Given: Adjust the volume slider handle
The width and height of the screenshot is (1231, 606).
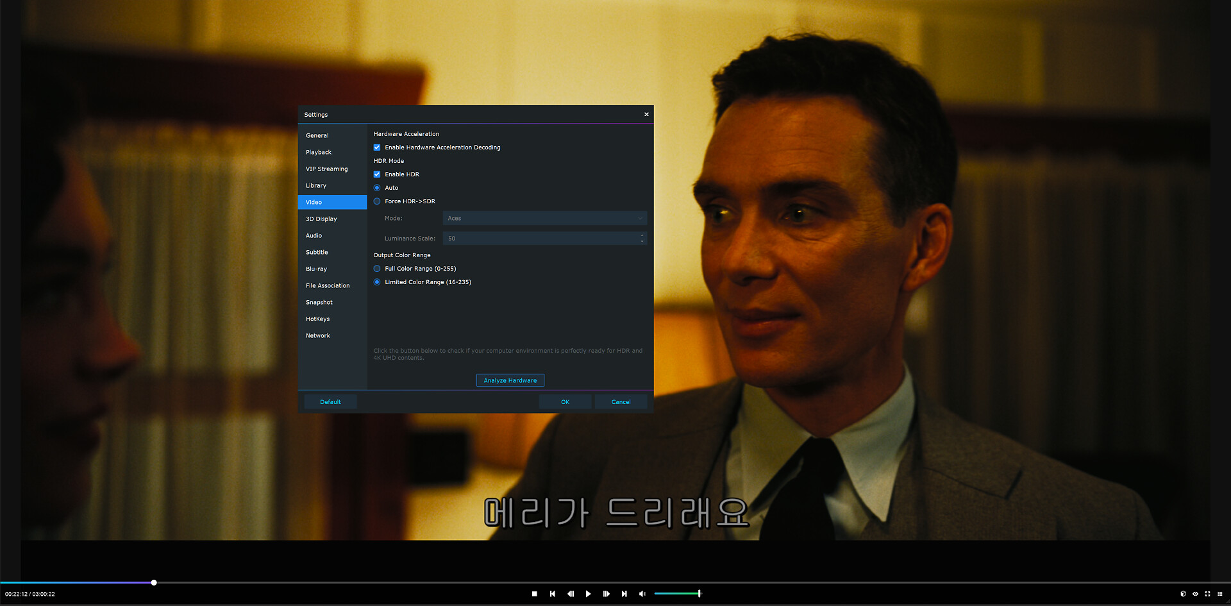Looking at the screenshot, I should pyautogui.click(x=699, y=594).
